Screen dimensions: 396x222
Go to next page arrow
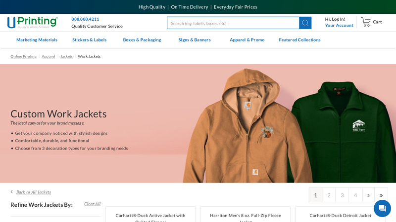point(368,195)
